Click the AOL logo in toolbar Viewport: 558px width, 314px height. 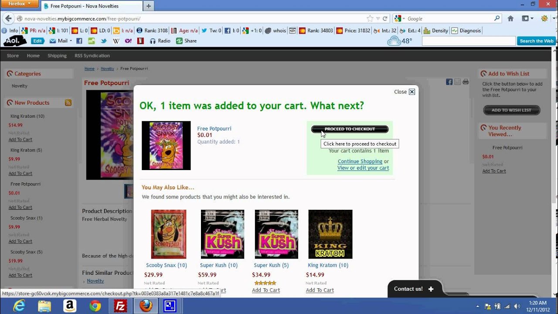15,41
